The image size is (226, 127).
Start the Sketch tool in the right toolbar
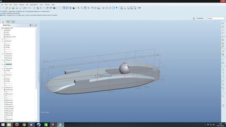point(223,23)
